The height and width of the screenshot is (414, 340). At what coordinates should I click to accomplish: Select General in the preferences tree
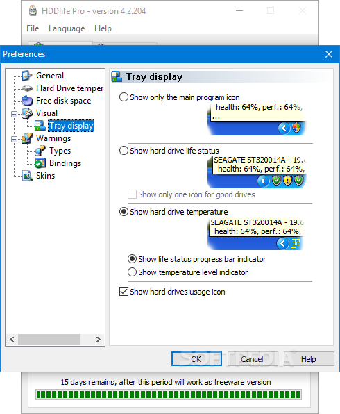pos(50,76)
